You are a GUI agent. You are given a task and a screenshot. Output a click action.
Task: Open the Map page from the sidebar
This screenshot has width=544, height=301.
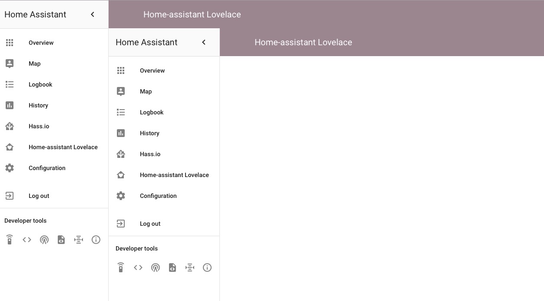point(146,91)
